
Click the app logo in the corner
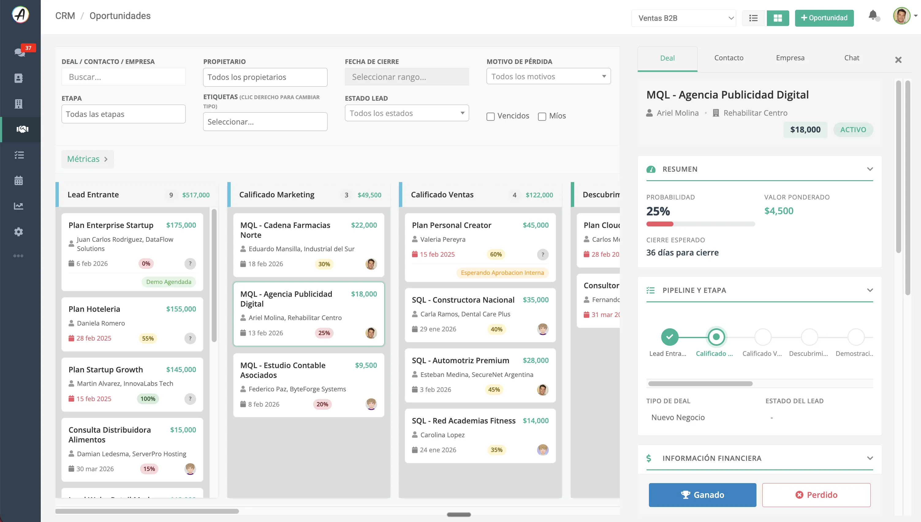[21, 15]
